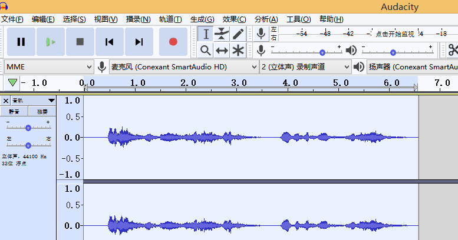The image size is (458, 240).
Task: Click the track gain slider knob
Action: [x=28, y=128]
